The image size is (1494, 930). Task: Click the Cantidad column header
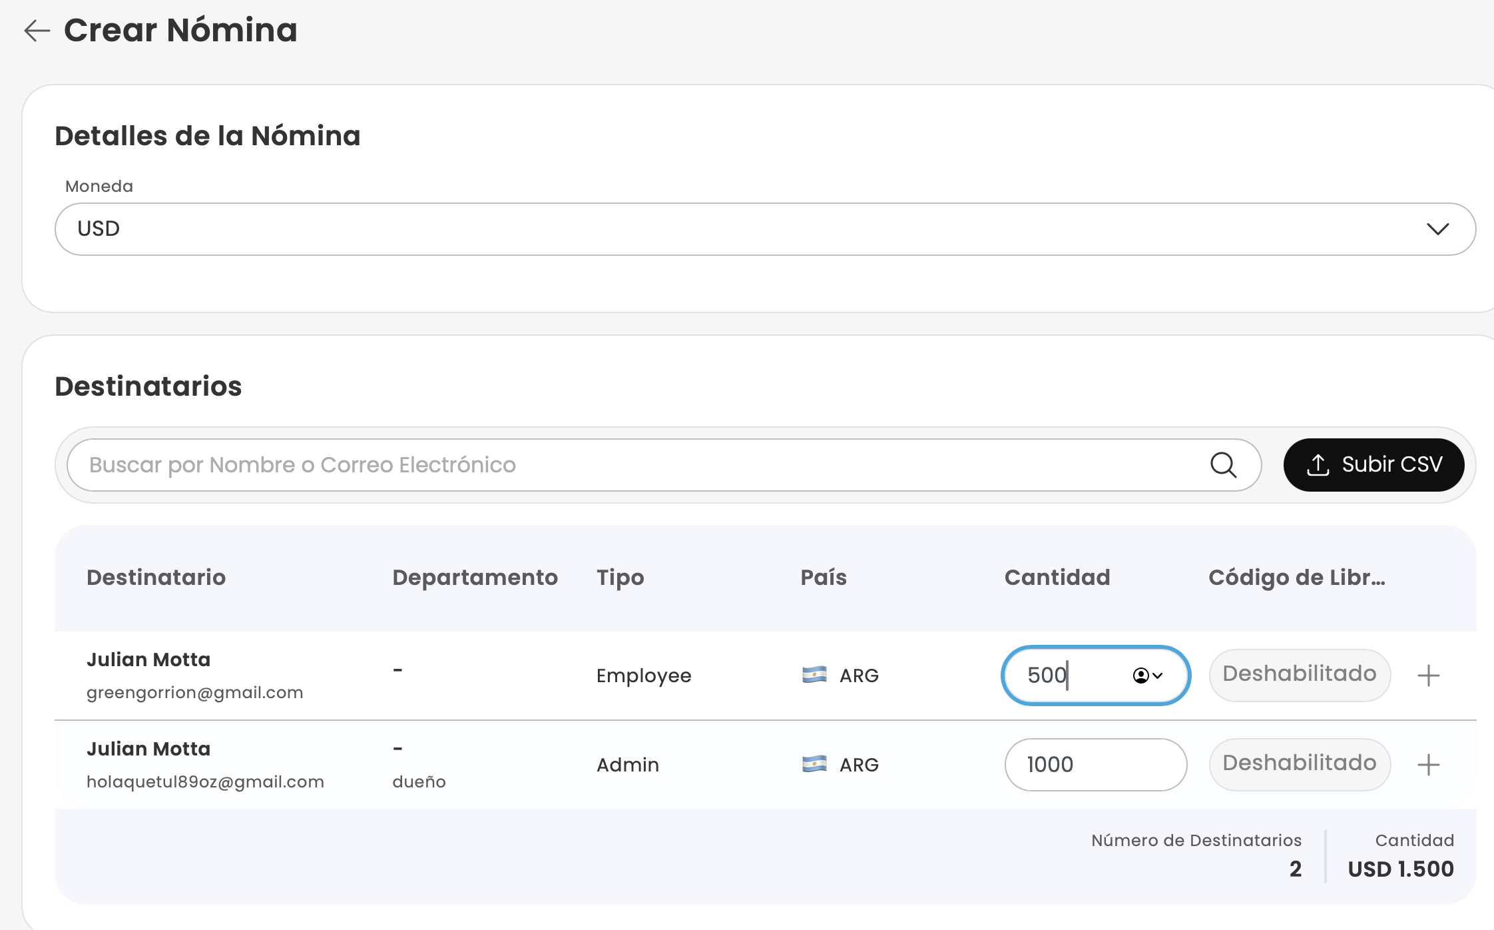coord(1057,578)
